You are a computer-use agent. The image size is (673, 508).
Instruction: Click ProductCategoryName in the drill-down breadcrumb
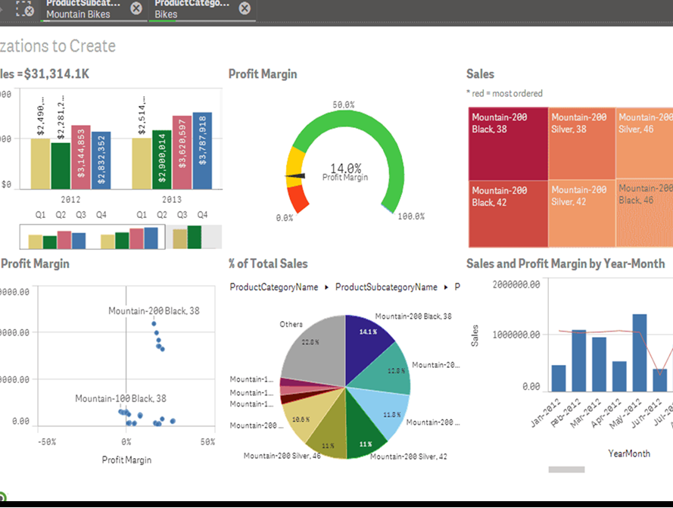point(273,287)
